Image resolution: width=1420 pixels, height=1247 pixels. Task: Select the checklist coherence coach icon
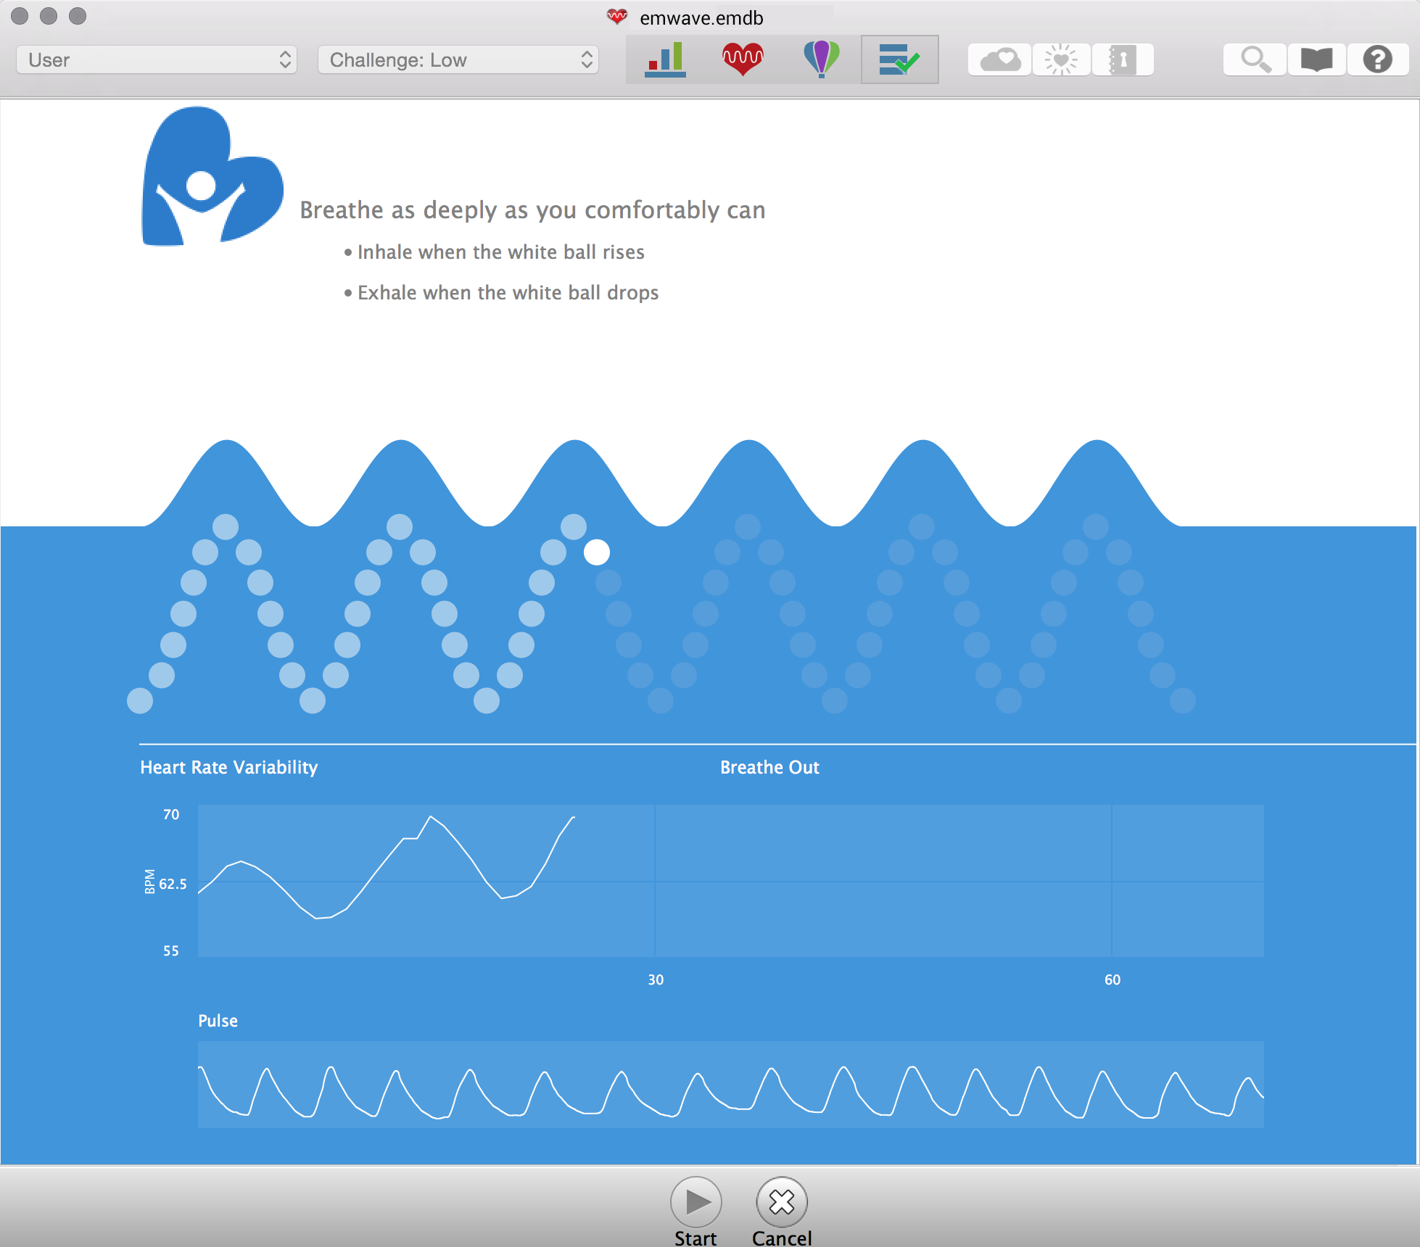[x=899, y=59]
